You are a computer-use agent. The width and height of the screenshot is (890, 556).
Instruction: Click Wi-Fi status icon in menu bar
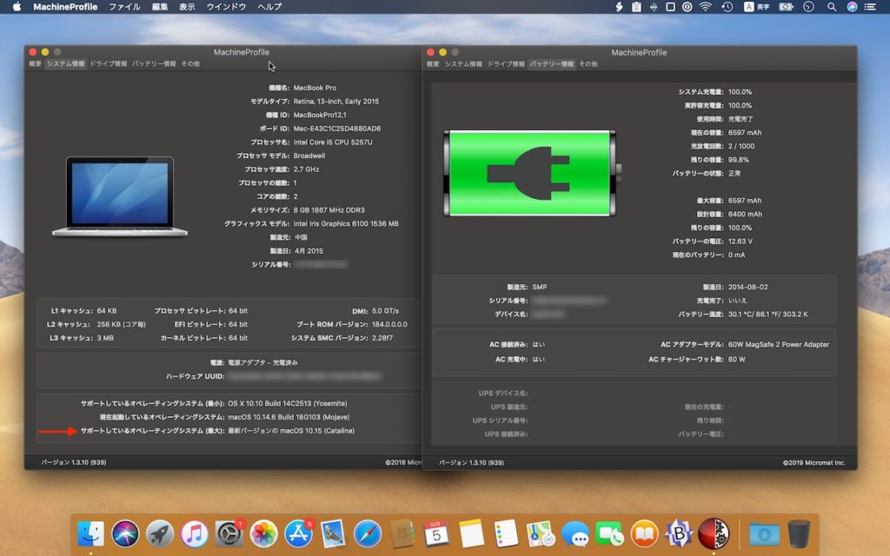706,7
